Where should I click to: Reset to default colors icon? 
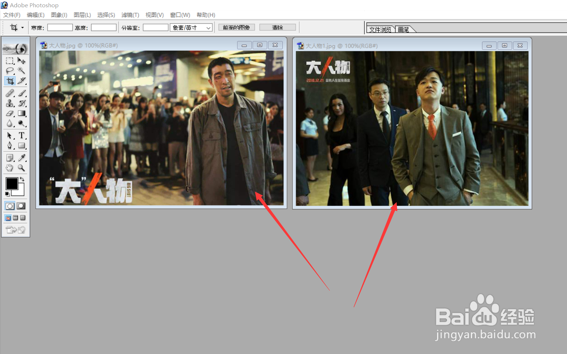click(7, 194)
